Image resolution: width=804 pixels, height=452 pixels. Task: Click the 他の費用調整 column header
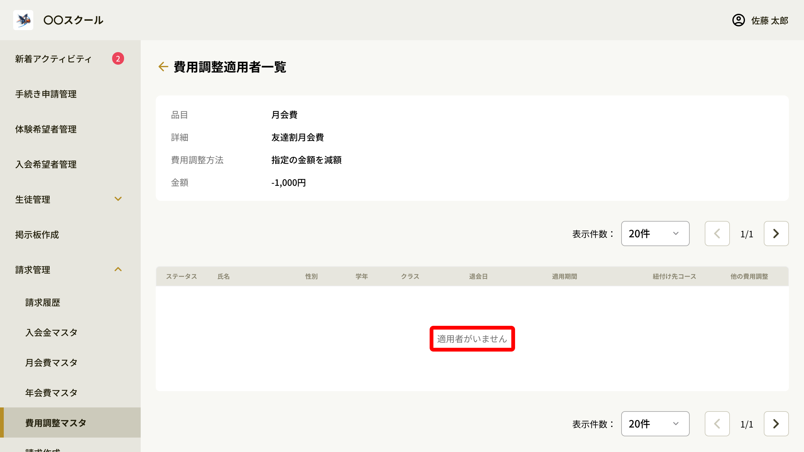click(x=749, y=276)
